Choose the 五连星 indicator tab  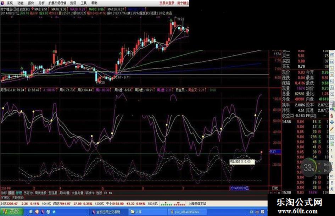(x=53, y=193)
